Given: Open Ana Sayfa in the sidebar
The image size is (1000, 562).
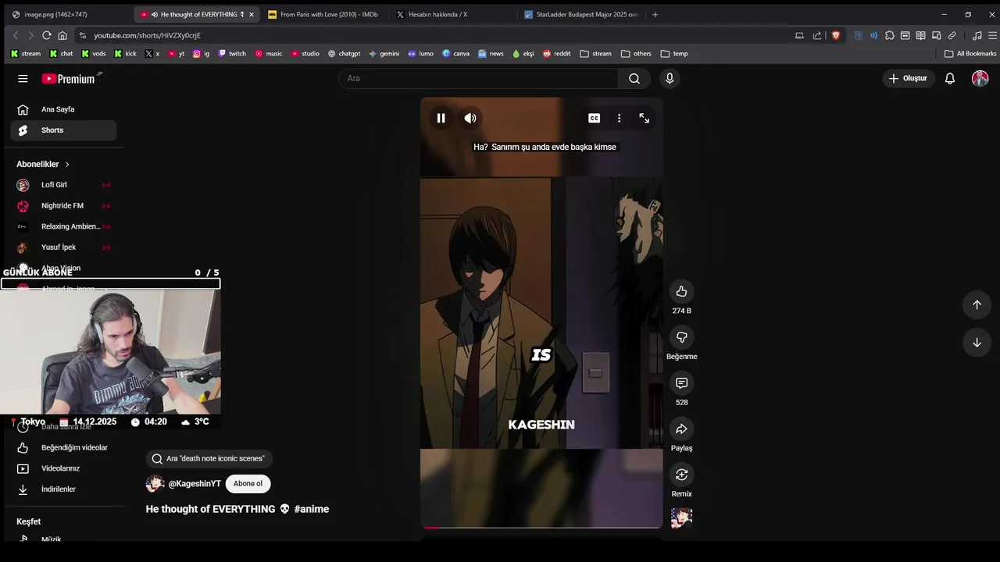Looking at the screenshot, I should [x=63, y=109].
